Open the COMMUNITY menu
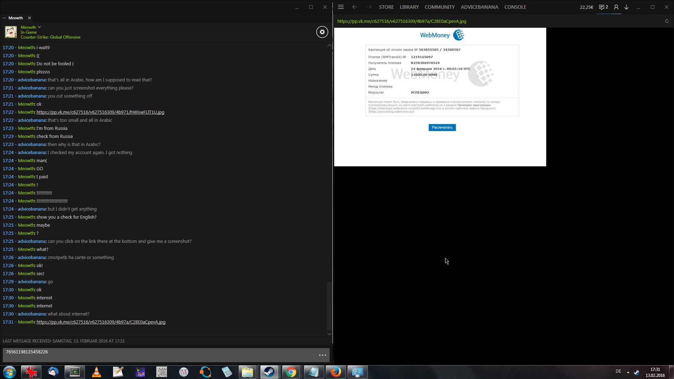 (440, 7)
